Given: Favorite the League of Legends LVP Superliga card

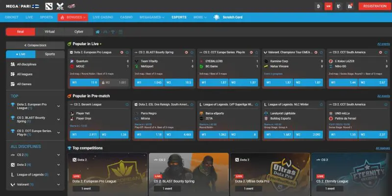Looking at the screenshot, I should click(256, 104).
